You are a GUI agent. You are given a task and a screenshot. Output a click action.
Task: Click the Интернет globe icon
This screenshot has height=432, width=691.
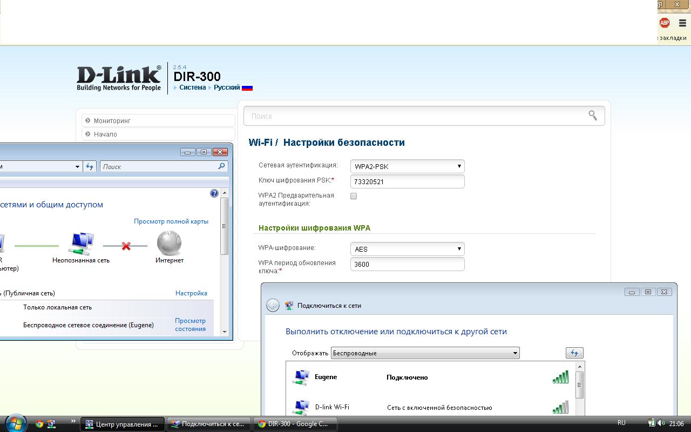click(x=169, y=243)
